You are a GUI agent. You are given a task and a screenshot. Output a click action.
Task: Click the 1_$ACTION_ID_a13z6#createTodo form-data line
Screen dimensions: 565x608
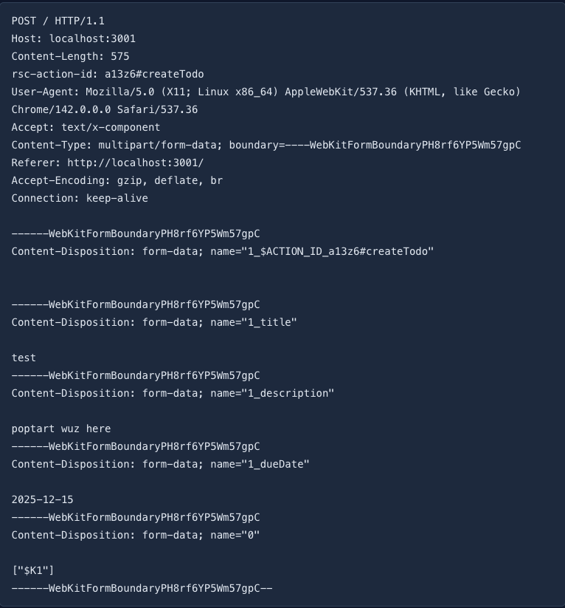[223, 251]
